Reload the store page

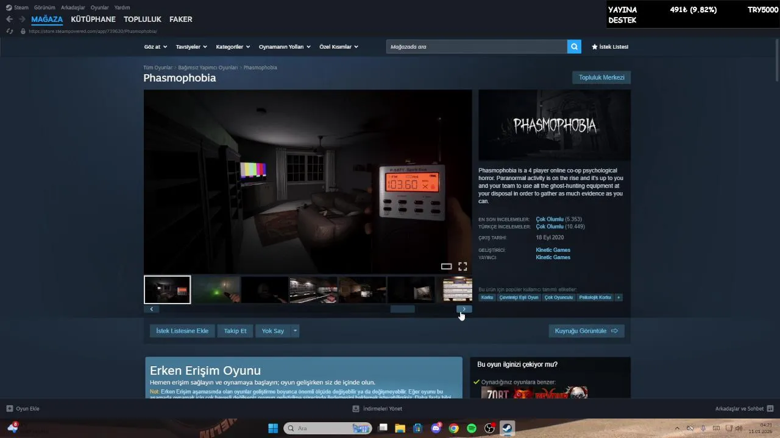point(9,31)
